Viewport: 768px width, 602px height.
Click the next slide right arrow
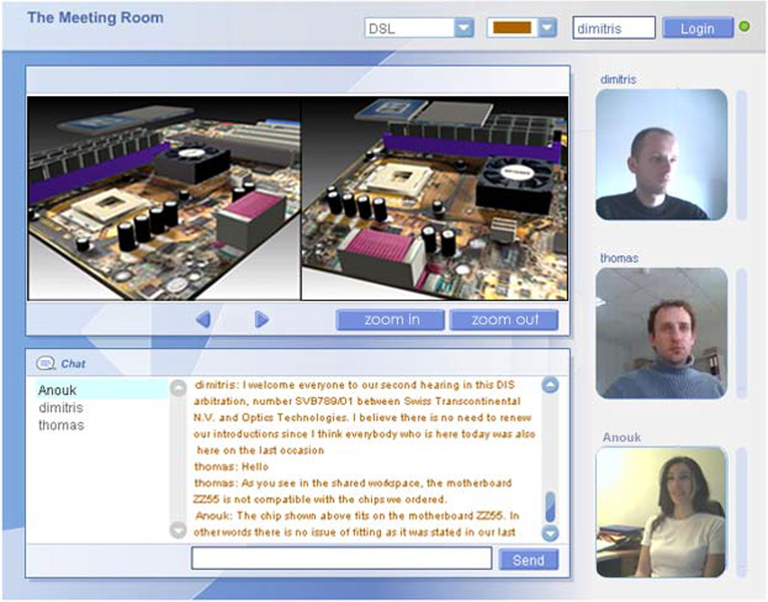[261, 319]
